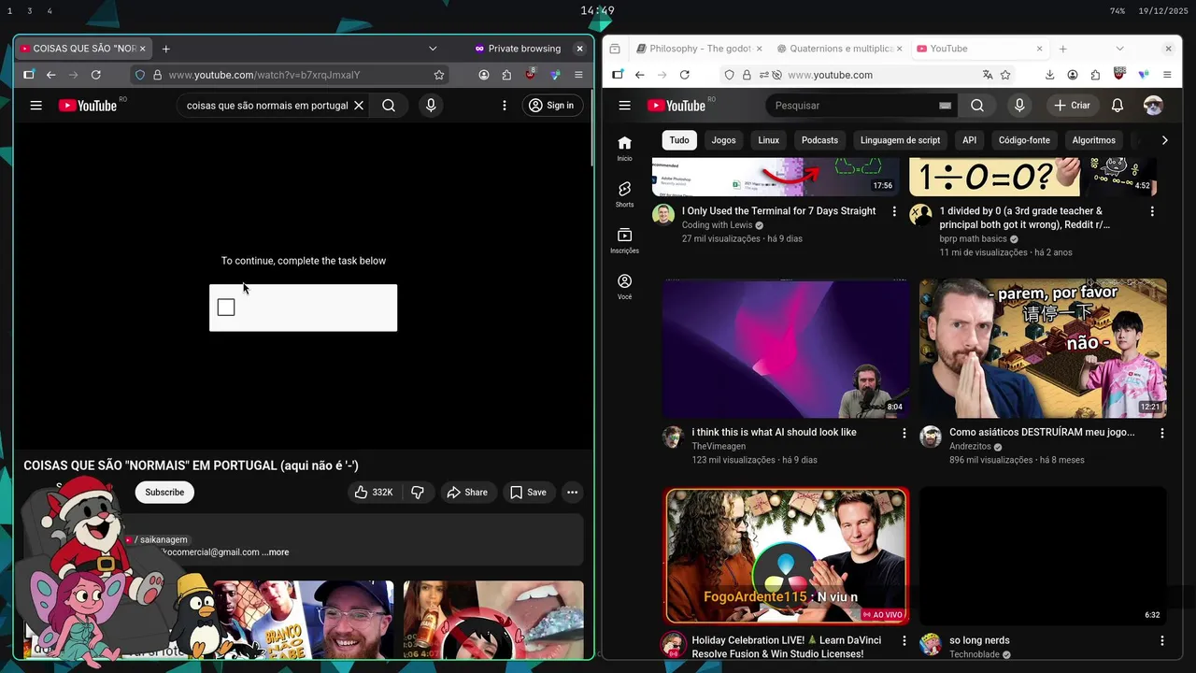
Task: Open YouTube guide menu in private window
Action: [x=36, y=106]
